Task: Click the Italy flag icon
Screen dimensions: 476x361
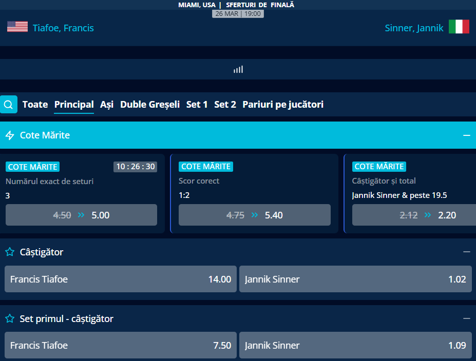Action: click(459, 27)
